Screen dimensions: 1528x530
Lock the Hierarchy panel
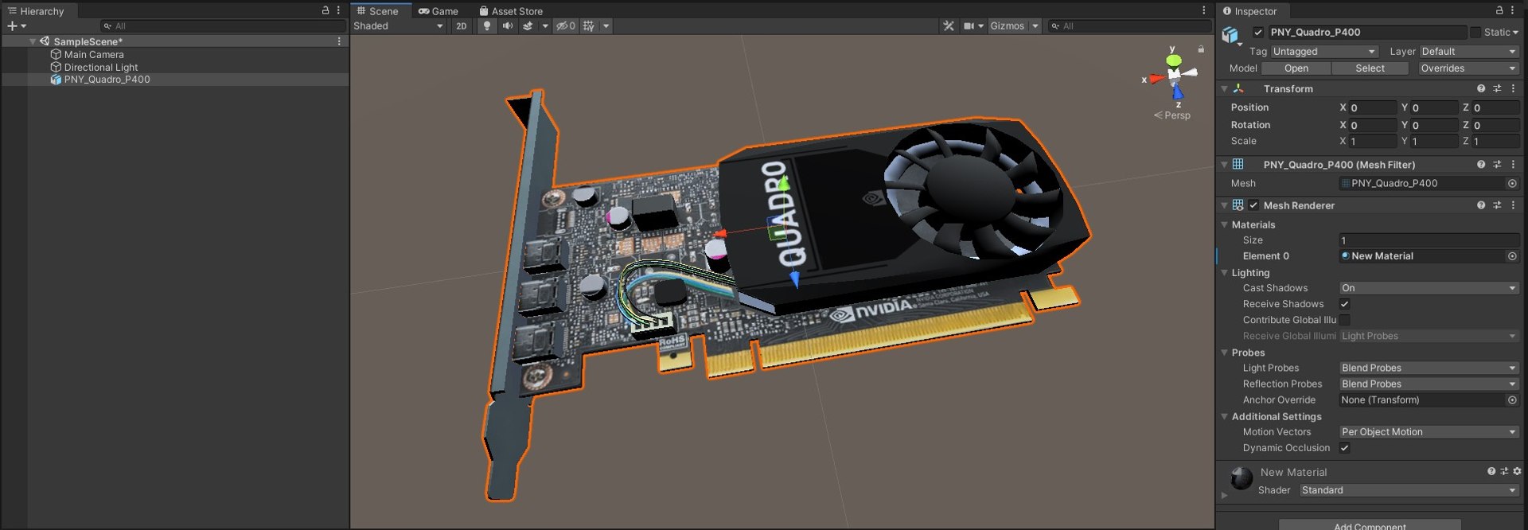pyautogui.click(x=325, y=10)
